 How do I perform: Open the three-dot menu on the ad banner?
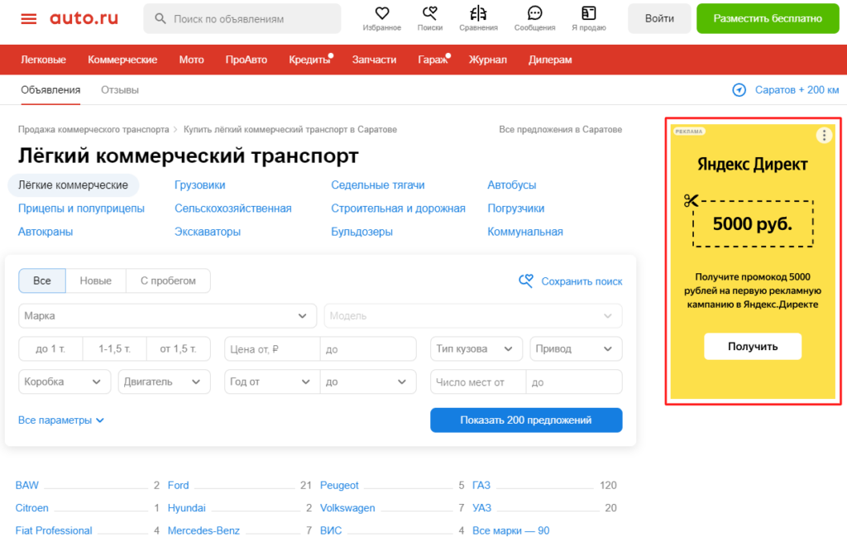tap(824, 135)
